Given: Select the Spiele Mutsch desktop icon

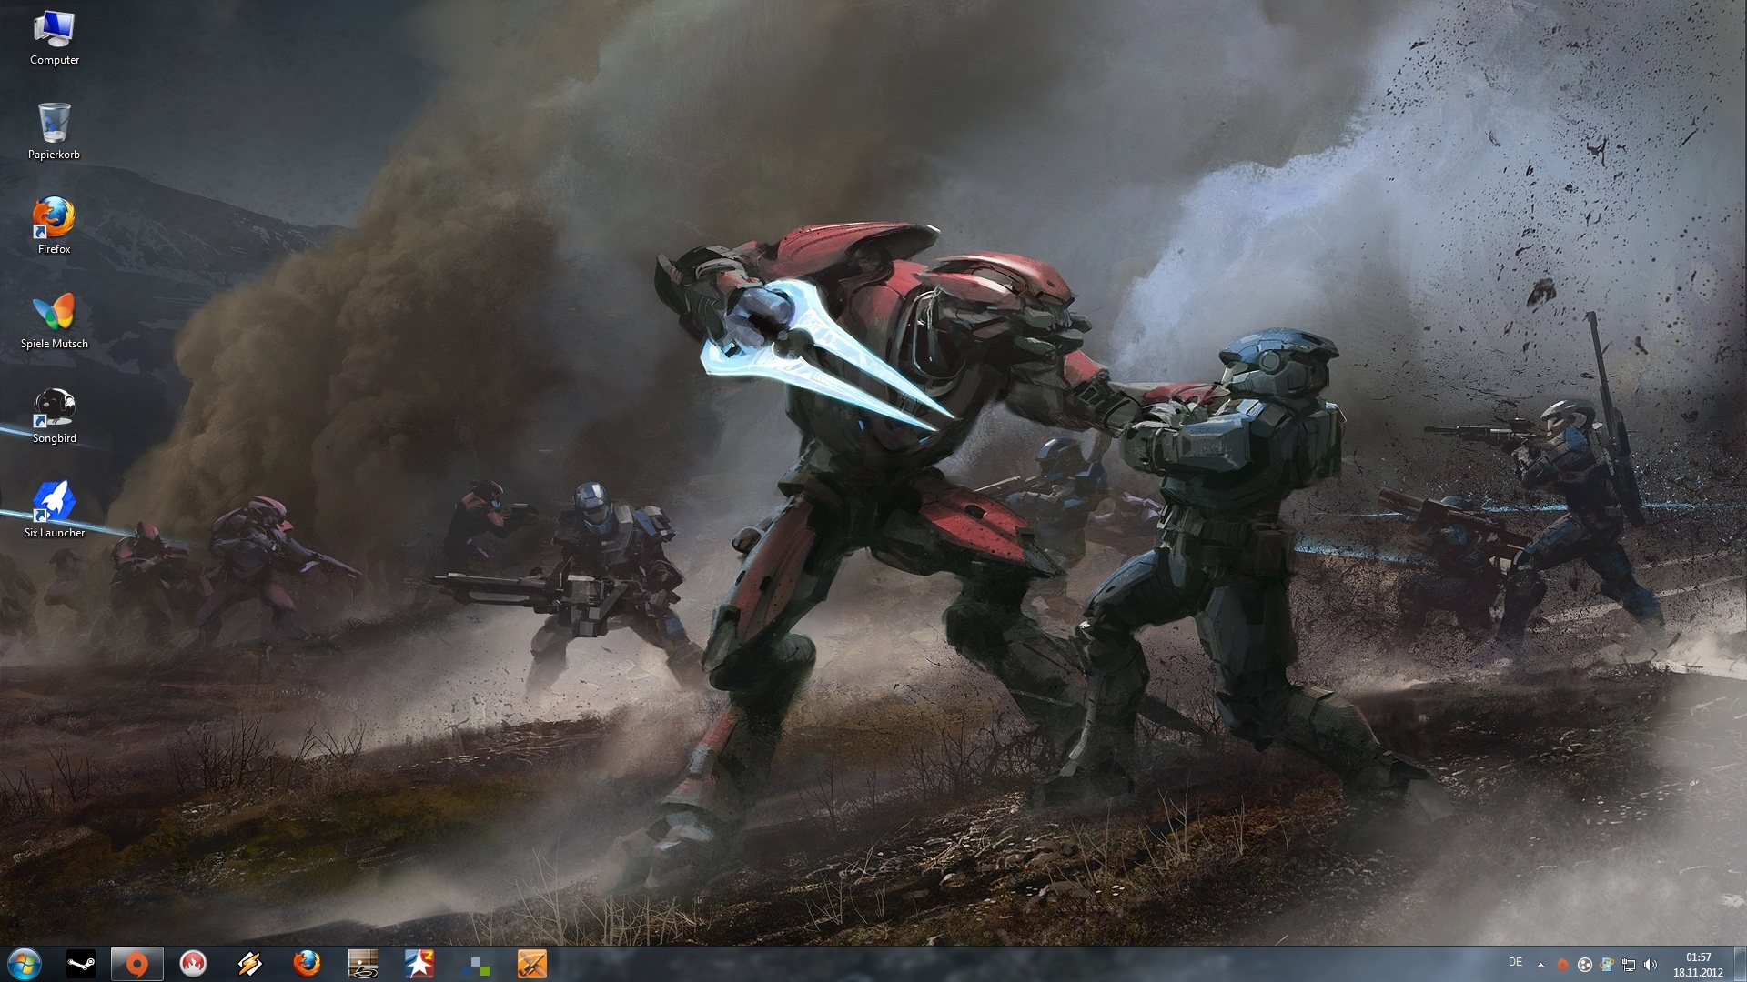Looking at the screenshot, I should pyautogui.click(x=55, y=321).
